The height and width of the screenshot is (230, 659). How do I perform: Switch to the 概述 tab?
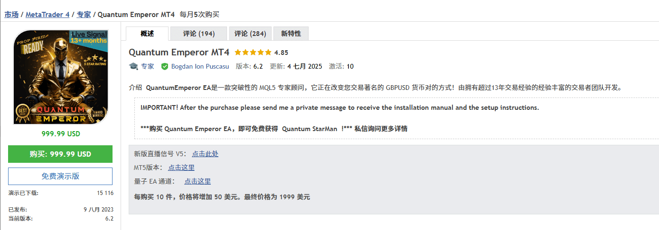tap(147, 34)
